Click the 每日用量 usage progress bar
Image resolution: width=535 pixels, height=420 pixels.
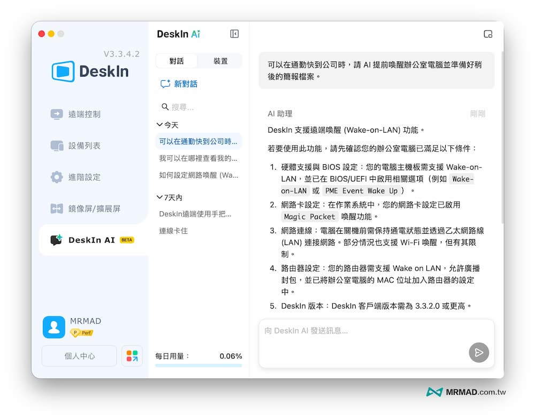point(198,365)
